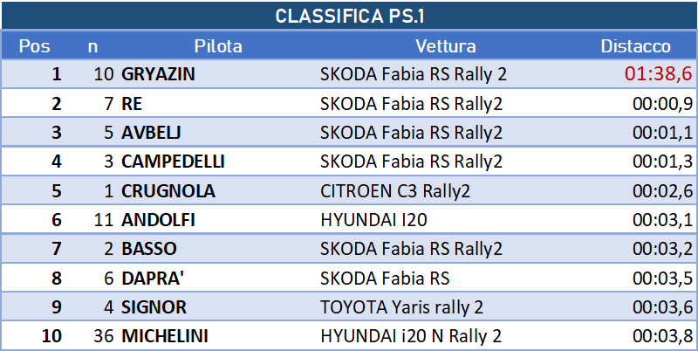
Task: Select the CITROEN C3 Rally2 cell
Action: tap(395, 190)
